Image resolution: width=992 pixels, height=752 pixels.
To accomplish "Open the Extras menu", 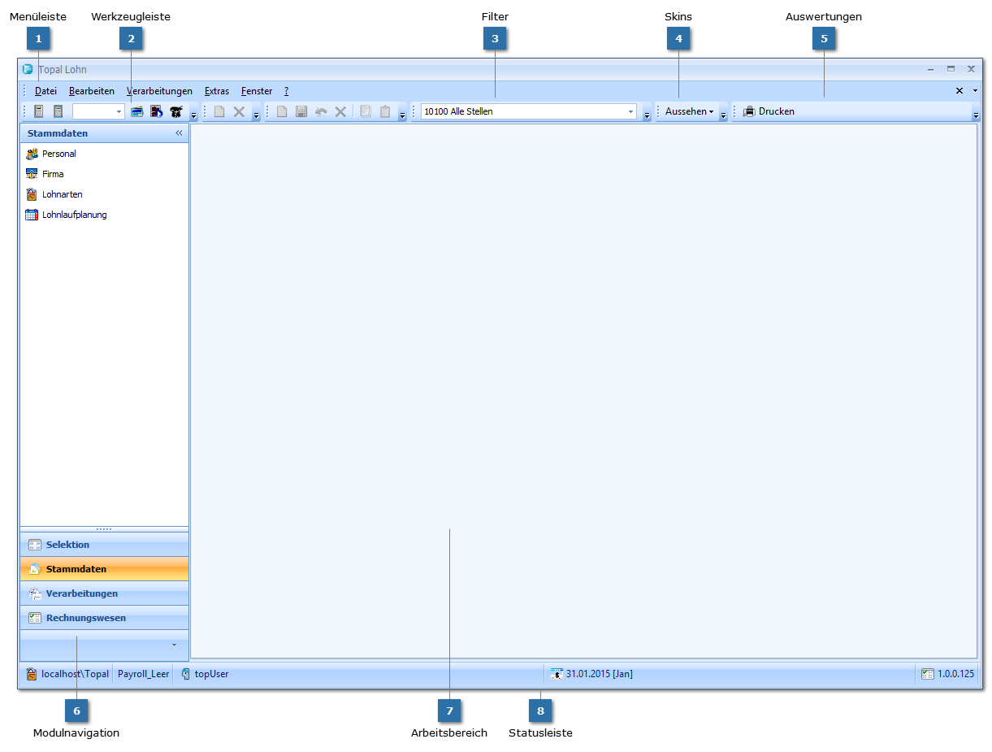I will click(x=216, y=91).
